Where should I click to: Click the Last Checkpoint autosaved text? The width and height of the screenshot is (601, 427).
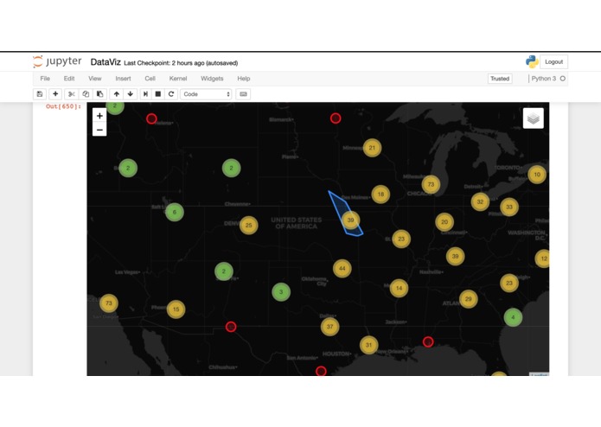pyautogui.click(x=181, y=63)
